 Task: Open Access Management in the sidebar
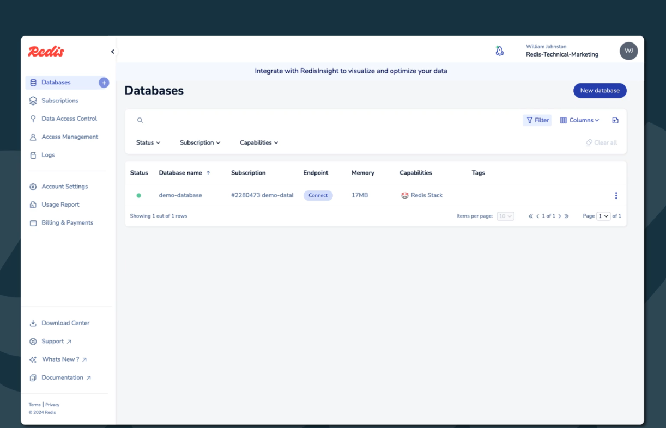click(70, 137)
